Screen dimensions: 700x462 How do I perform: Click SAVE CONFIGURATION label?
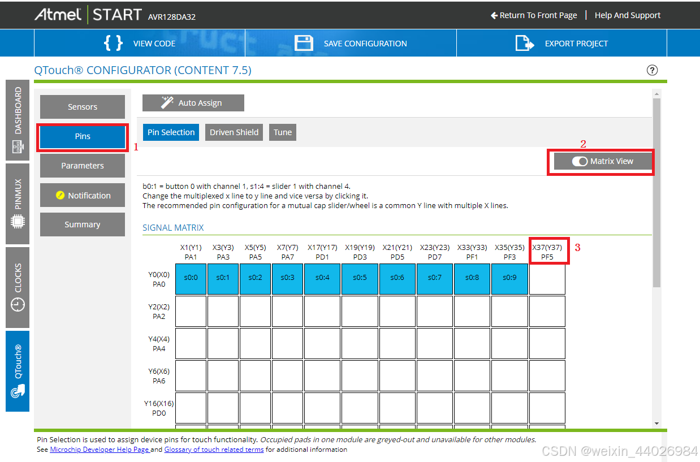click(x=365, y=44)
